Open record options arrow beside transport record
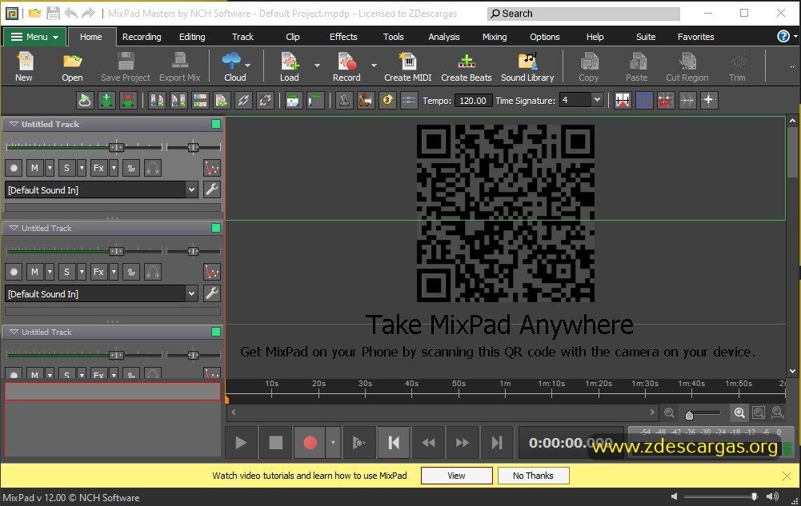 tap(333, 442)
